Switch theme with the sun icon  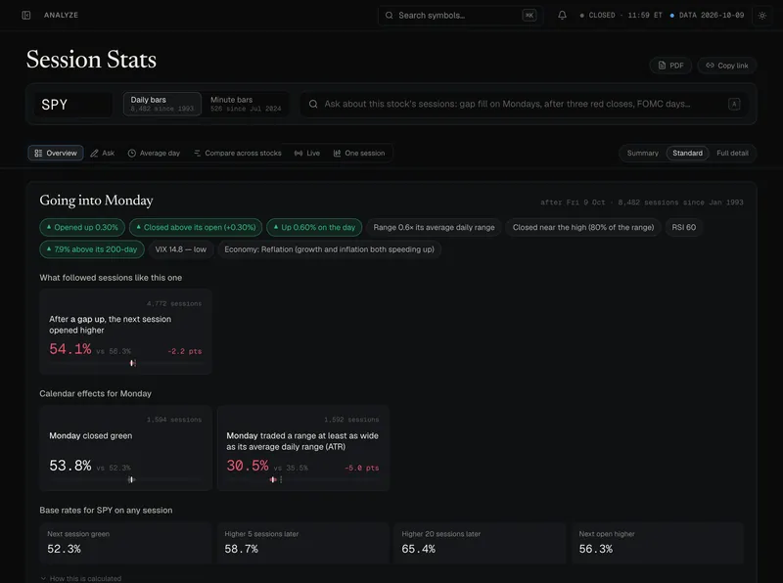tap(762, 15)
